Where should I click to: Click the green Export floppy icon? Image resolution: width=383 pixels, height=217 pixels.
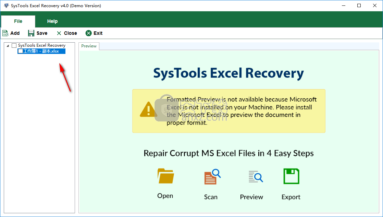(291, 176)
